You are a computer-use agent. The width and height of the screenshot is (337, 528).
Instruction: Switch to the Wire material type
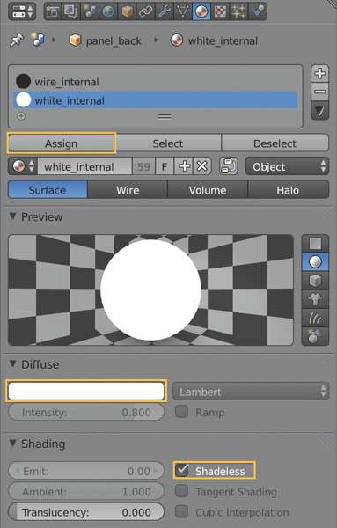pos(128,190)
